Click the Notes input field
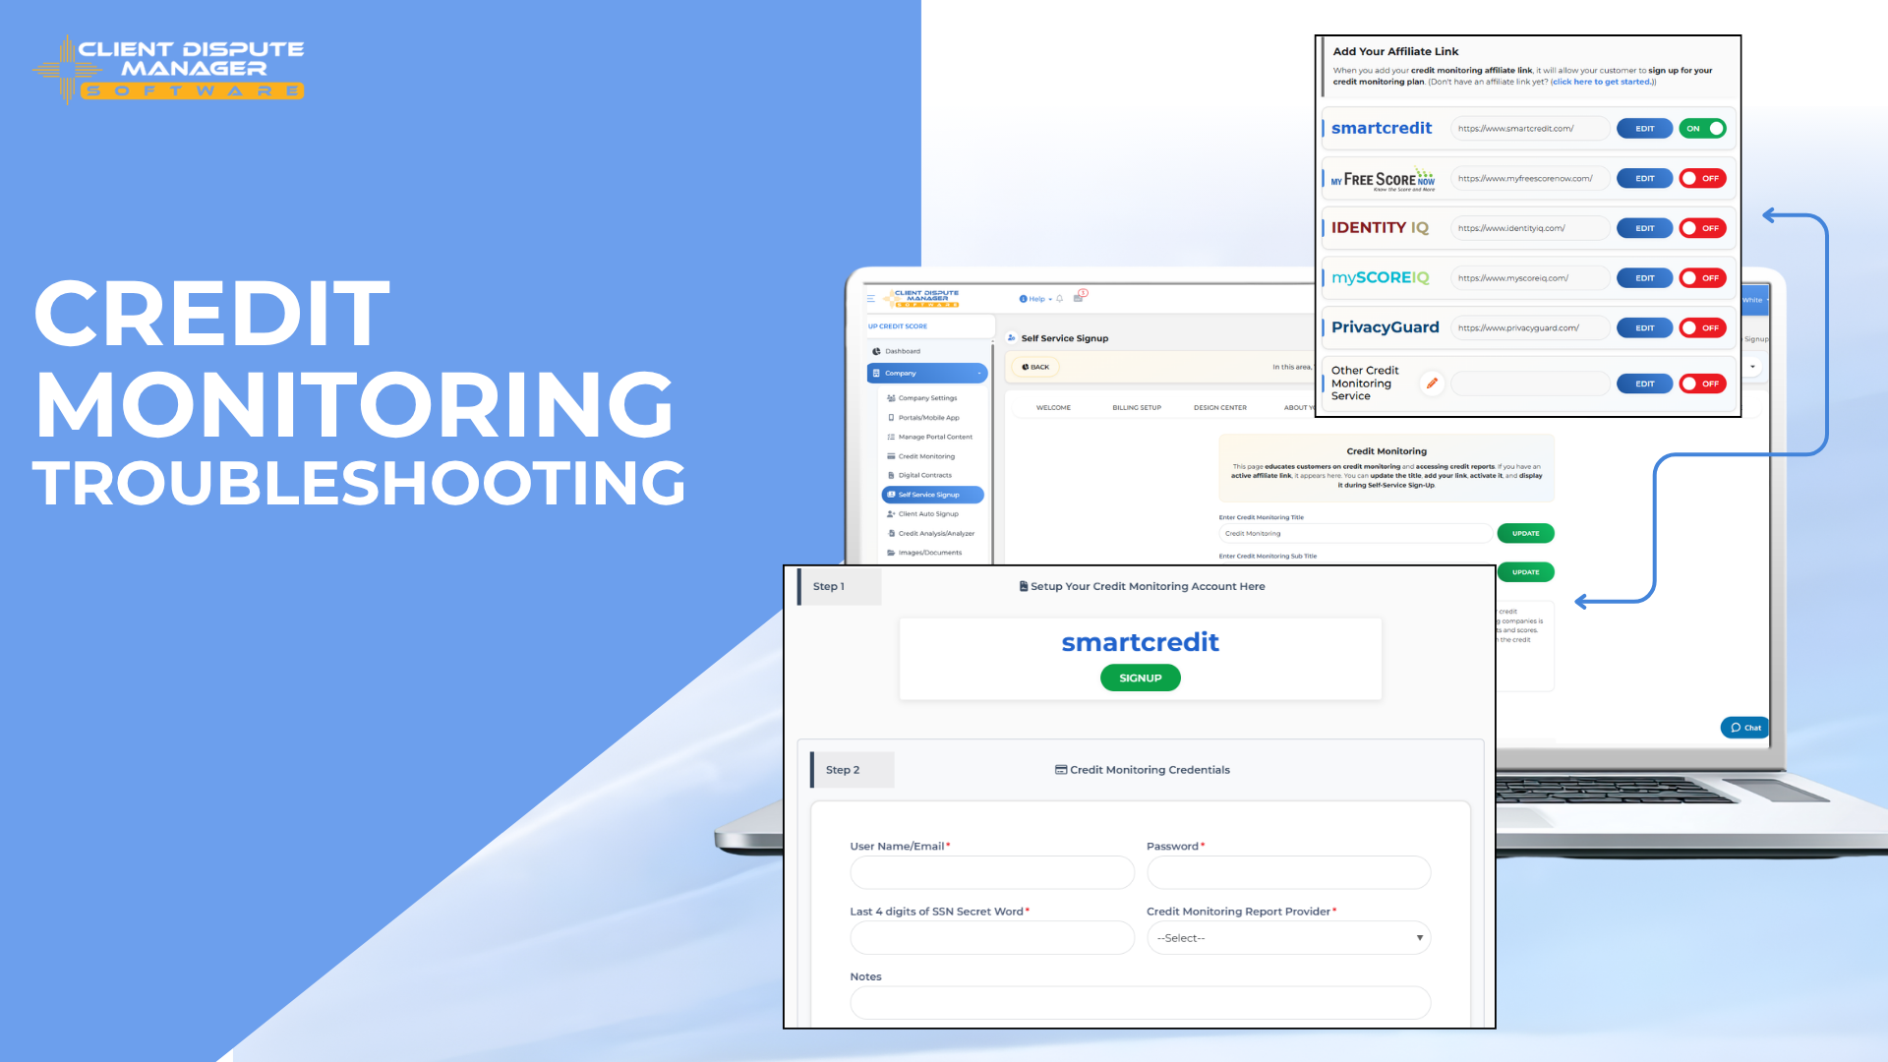 pyautogui.click(x=1141, y=1003)
